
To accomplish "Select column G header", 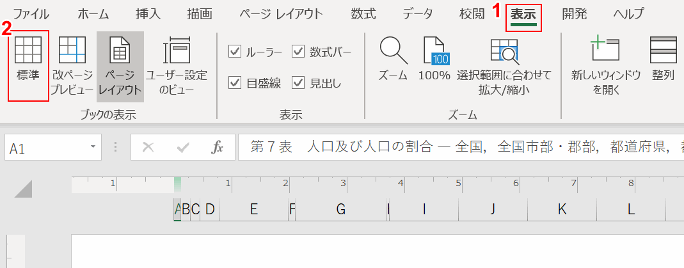I will pos(340,209).
